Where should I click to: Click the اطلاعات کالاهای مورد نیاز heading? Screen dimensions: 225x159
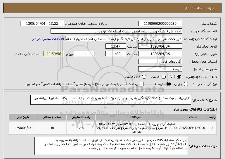(x=195, y=109)
